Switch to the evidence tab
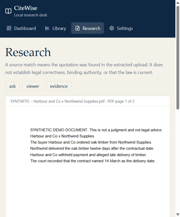This screenshot has width=180, height=217. point(59,86)
